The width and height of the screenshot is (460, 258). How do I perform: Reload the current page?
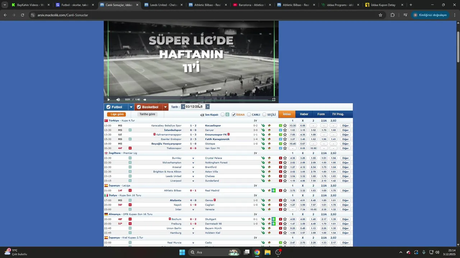click(x=22, y=15)
